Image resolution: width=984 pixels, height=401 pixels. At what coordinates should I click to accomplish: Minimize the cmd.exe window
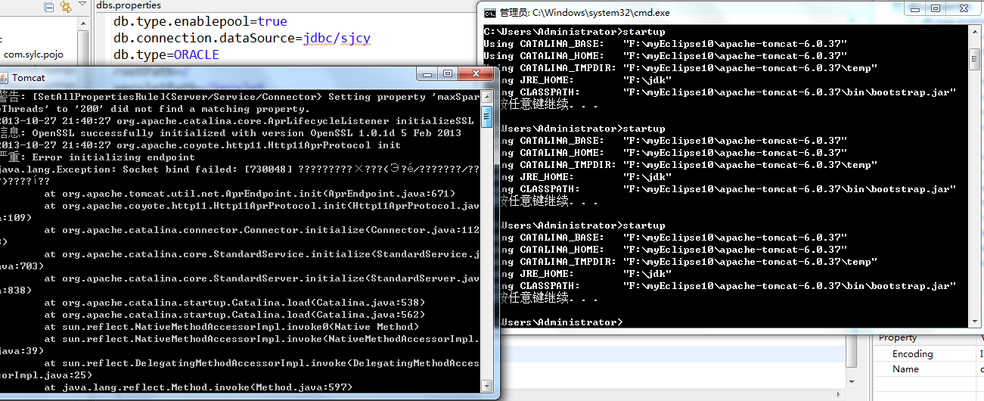[915, 8]
